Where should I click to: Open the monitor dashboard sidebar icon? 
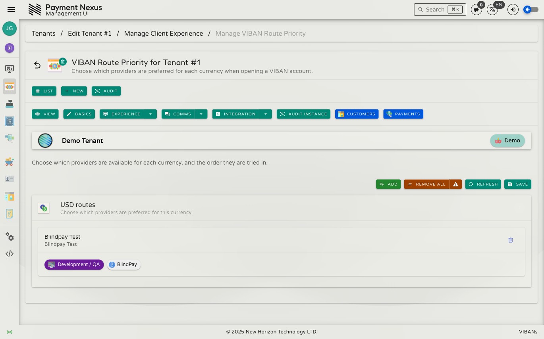pyautogui.click(x=10, y=69)
